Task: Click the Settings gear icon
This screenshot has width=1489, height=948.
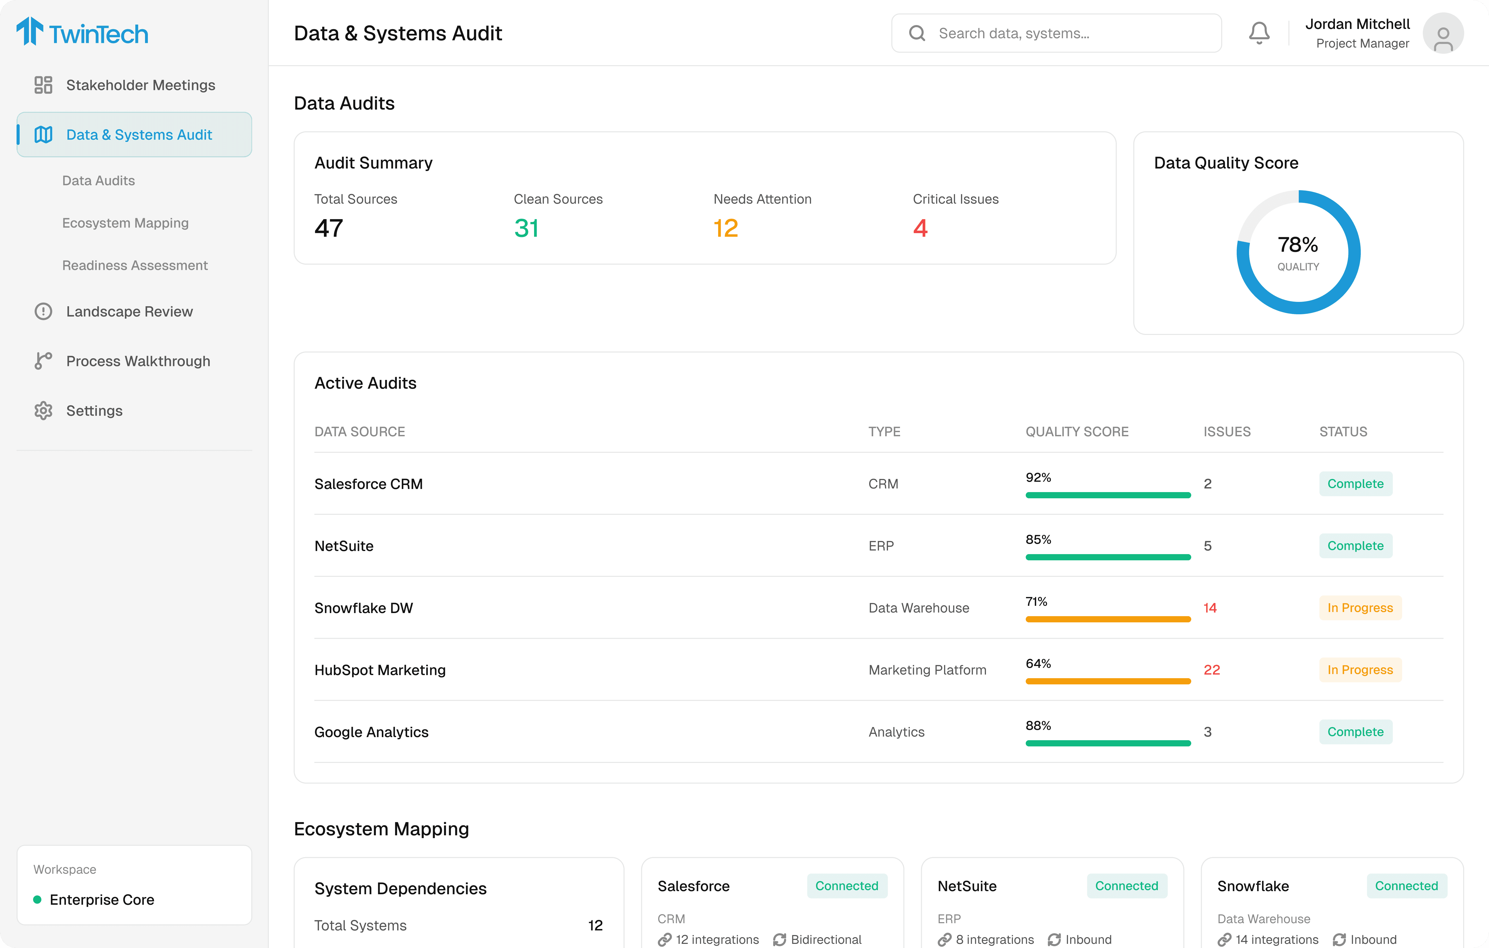Action: point(43,411)
